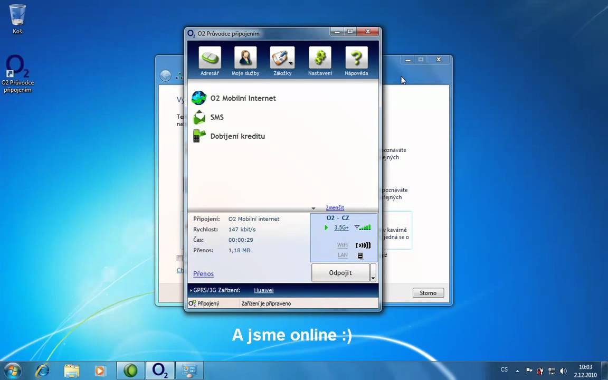Click the Huawei device link
The image size is (608, 380).
[x=264, y=290]
